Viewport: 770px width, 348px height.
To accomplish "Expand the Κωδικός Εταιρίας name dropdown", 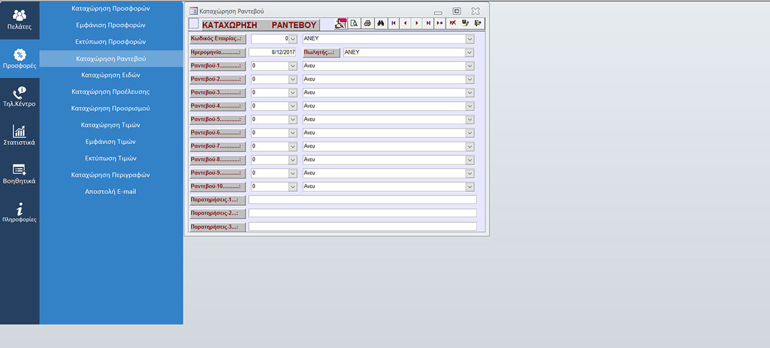I will pos(469,39).
